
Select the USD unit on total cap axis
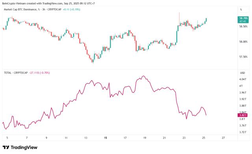pos(243,73)
